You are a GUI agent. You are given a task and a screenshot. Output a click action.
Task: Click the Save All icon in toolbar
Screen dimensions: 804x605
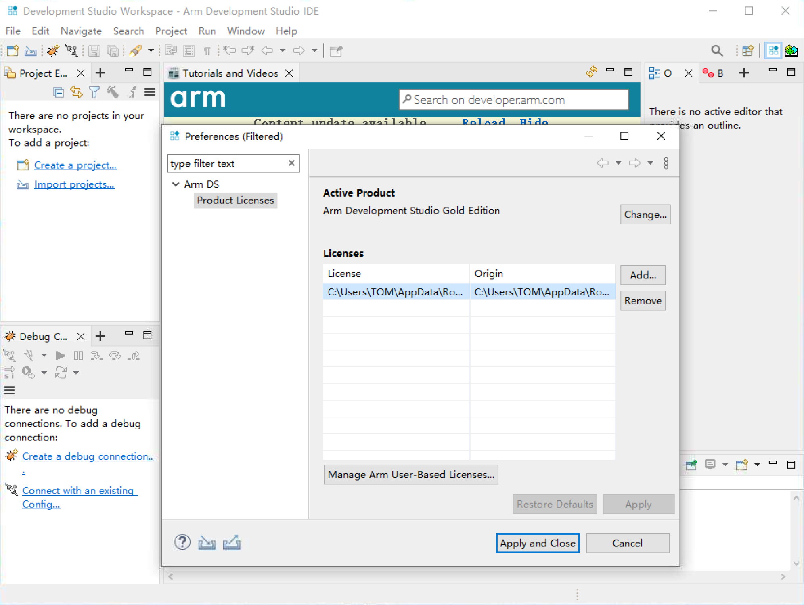click(113, 51)
